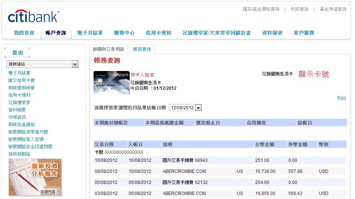Click the Citibank logo

tap(34, 16)
